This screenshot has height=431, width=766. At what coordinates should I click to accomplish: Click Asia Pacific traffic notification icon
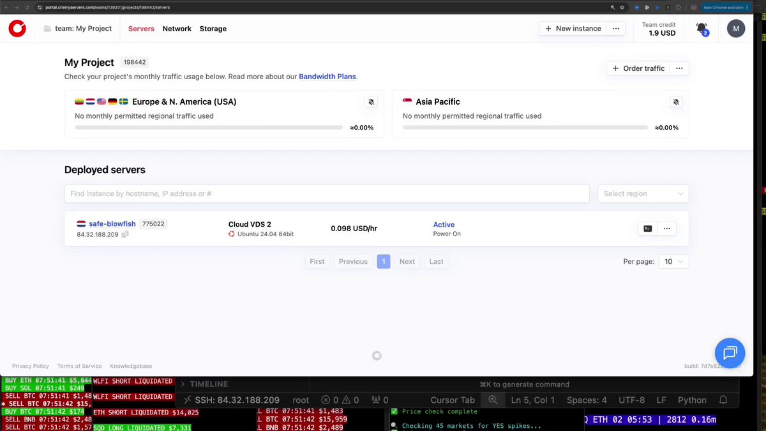(677, 102)
